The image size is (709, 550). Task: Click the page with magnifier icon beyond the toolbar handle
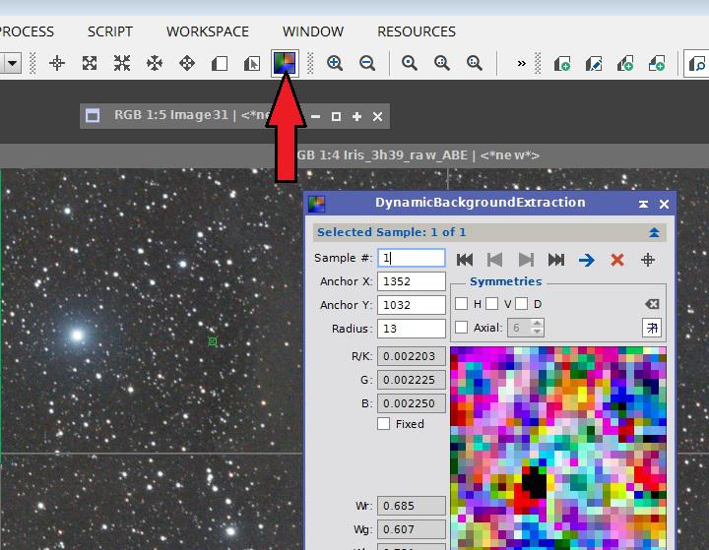pyautogui.click(x=696, y=63)
